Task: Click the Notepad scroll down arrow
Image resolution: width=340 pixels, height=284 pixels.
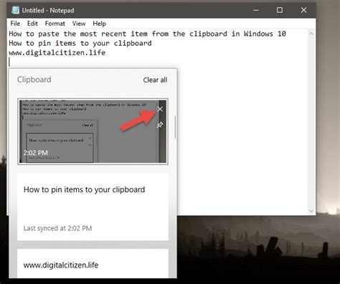Action: click(x=311, y=211)
